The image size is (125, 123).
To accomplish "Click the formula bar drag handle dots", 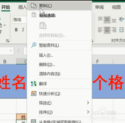I will click(19, 51).
